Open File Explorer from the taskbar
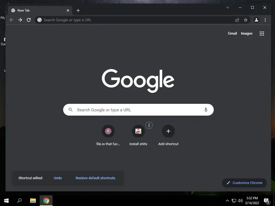The height and width of the screenshot is (206, 275). click(x=33, y=201)
